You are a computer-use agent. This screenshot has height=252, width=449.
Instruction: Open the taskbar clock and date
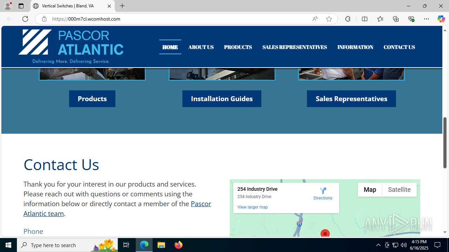click(419, 245)
